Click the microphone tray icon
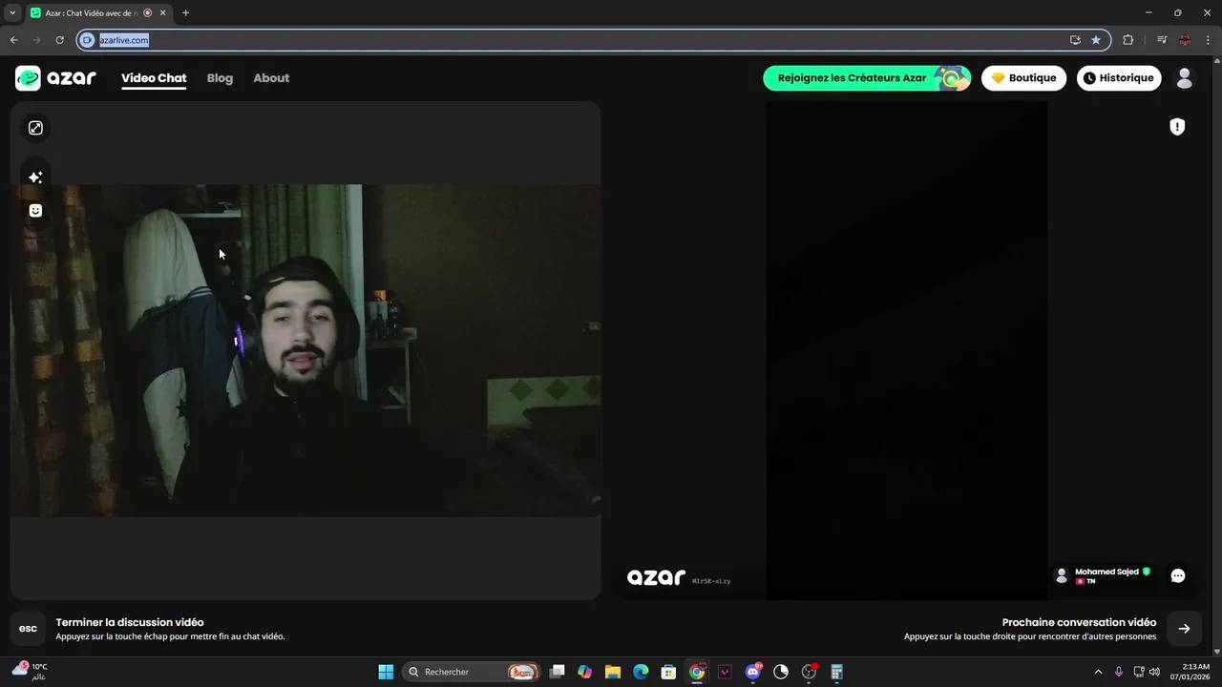This screenshot has width=1222, height=687. tap(1119, 672)
